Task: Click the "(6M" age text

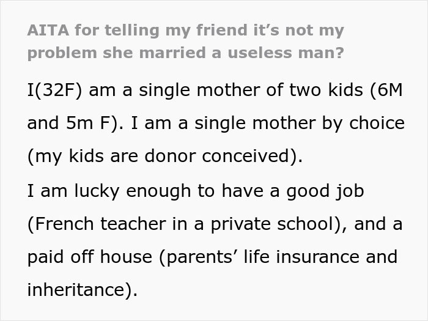Action: pyautogui.click(x=386, y=90)
